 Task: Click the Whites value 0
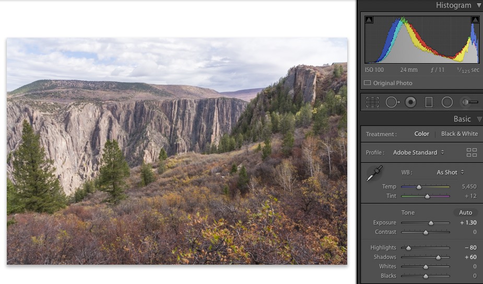pos(475,266)
